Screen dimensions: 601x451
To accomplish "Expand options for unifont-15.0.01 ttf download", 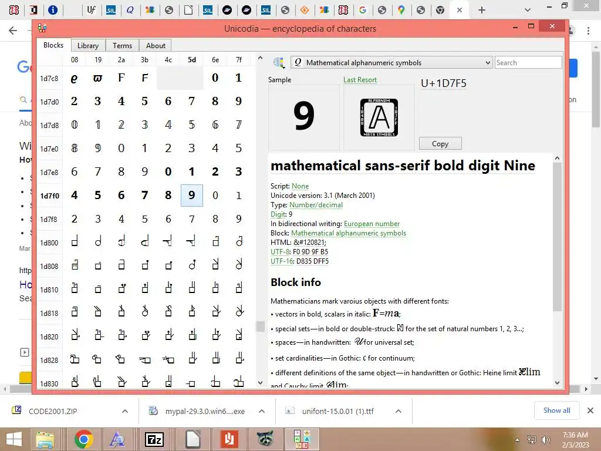I will [x=399, y=411].
